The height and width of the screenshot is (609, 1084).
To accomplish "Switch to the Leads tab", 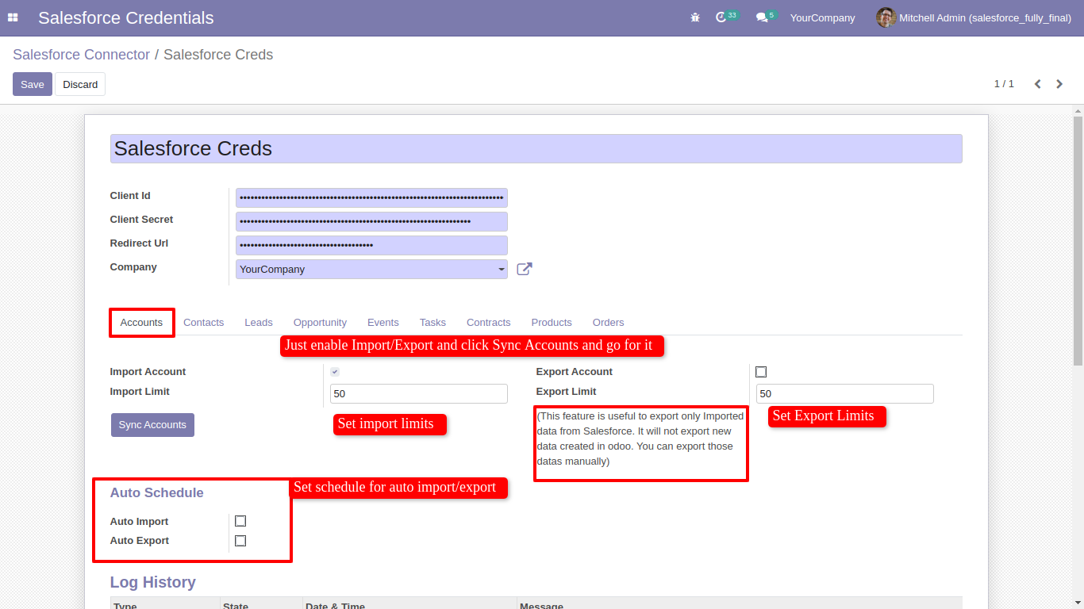I will click(259, 323).
